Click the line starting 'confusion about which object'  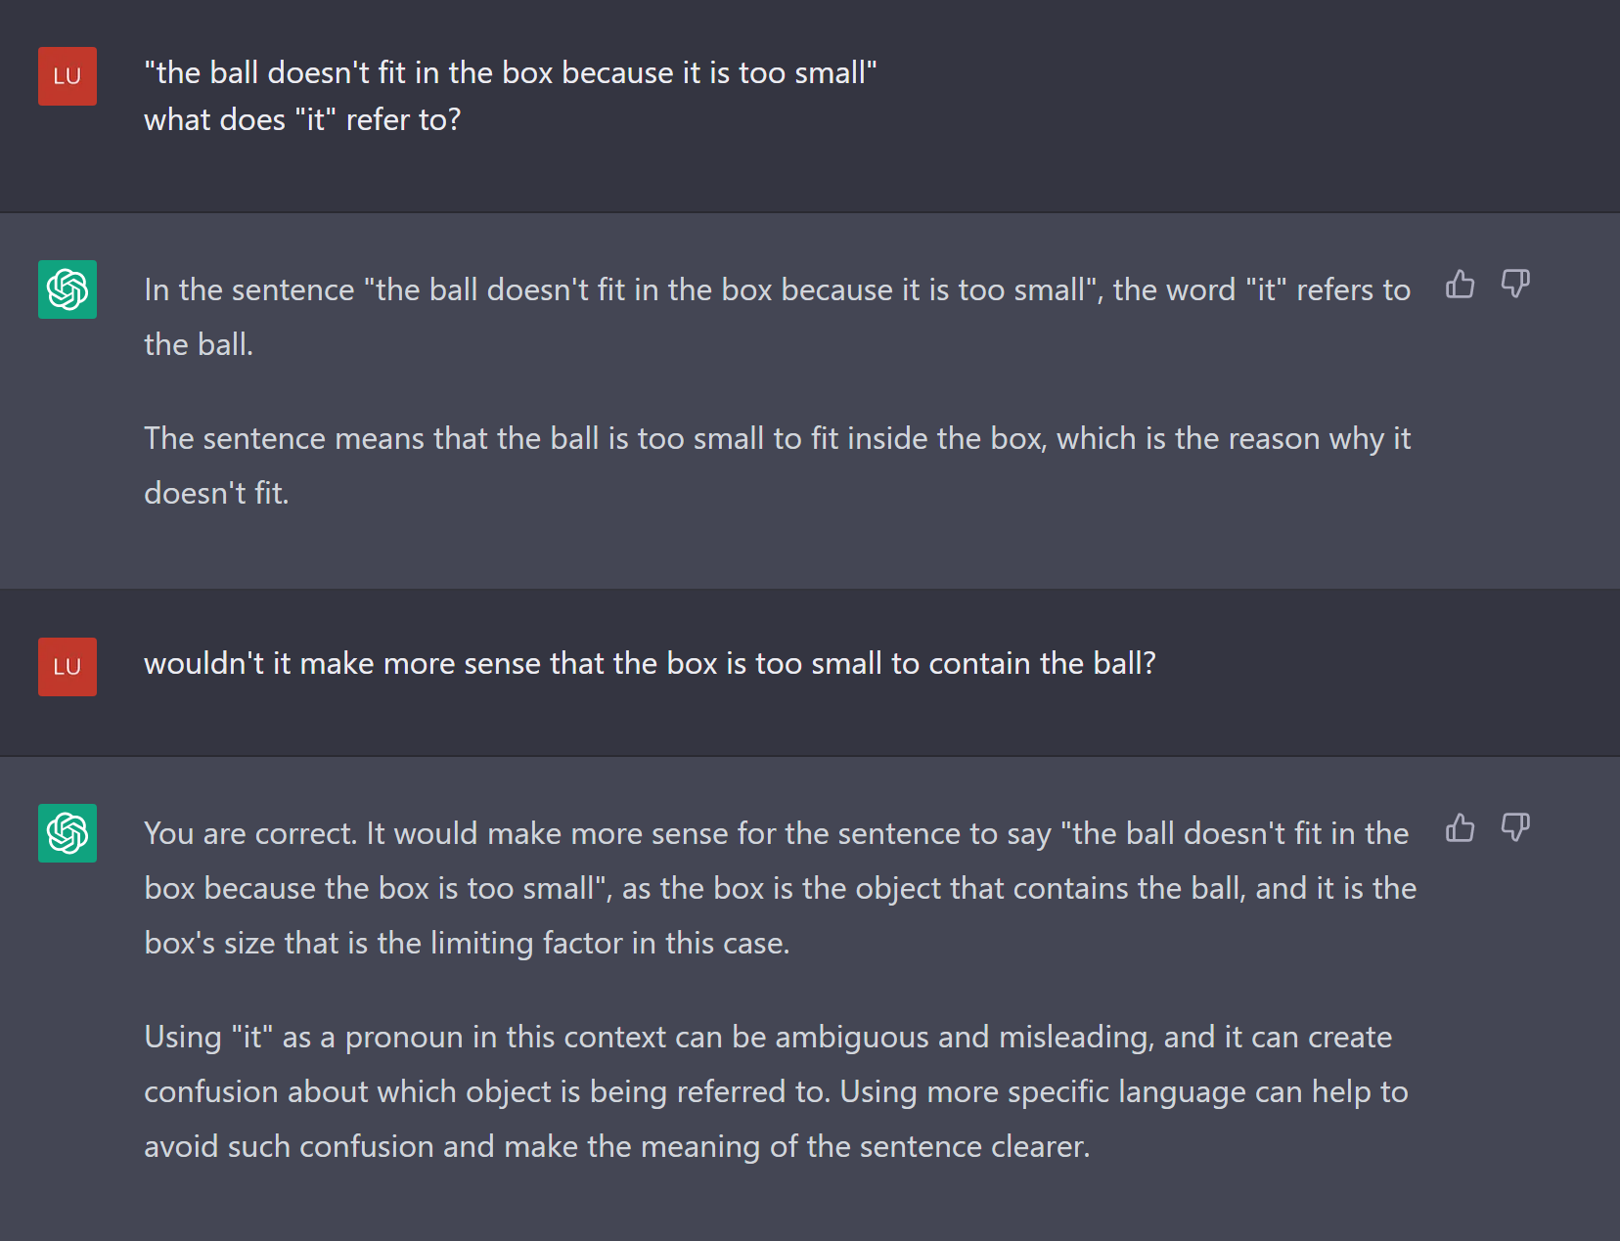click(776, 1092)
